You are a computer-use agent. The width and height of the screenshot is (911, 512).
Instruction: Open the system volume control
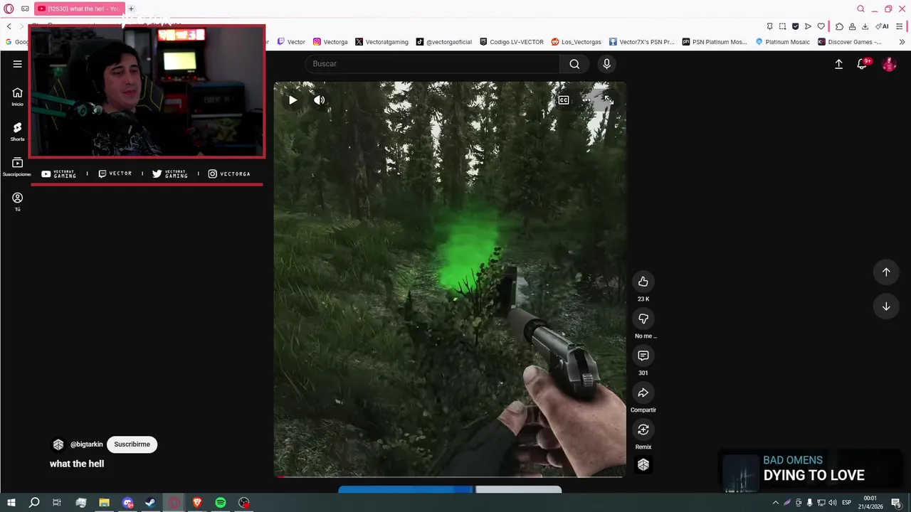[833, 503]
